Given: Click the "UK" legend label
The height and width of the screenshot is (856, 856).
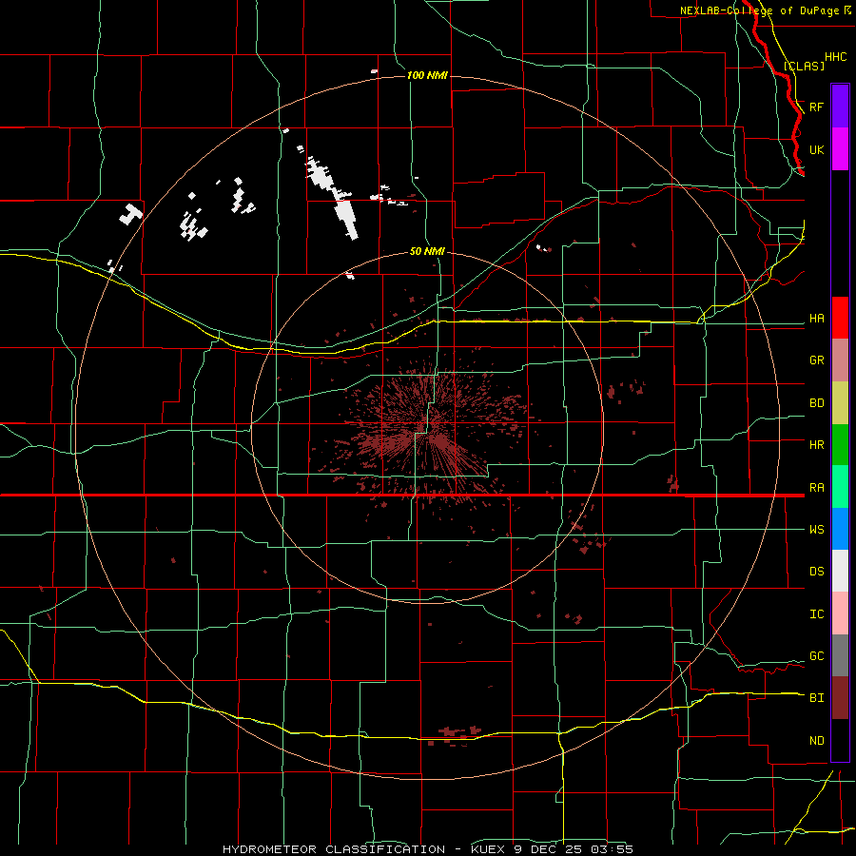Looking at the screenshot, I should click(x=817, y=149).
